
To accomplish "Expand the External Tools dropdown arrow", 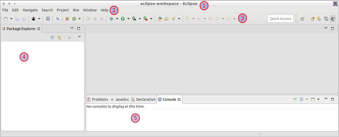I will 151,19.
